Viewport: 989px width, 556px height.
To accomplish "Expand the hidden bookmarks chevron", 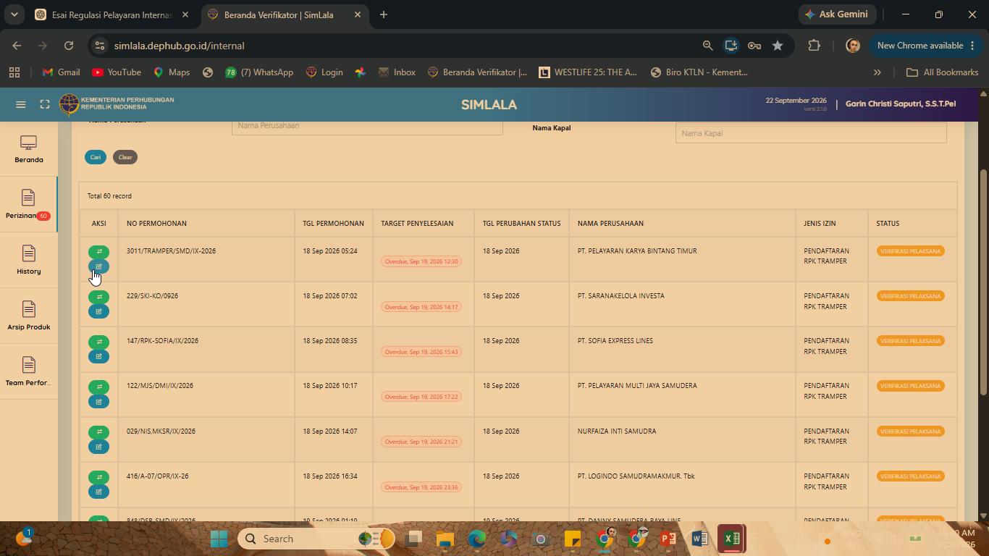I will coord(878,72).
